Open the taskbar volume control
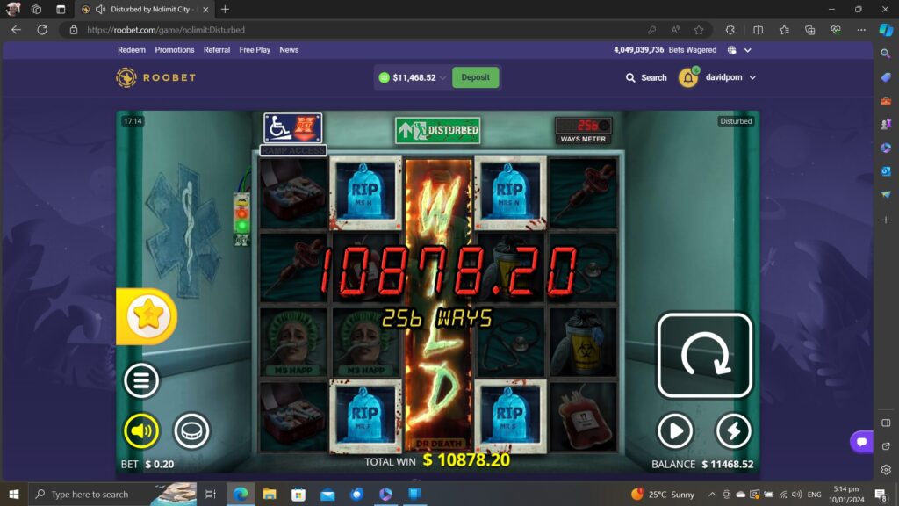The image size is (899, 506). click(796, 494)
